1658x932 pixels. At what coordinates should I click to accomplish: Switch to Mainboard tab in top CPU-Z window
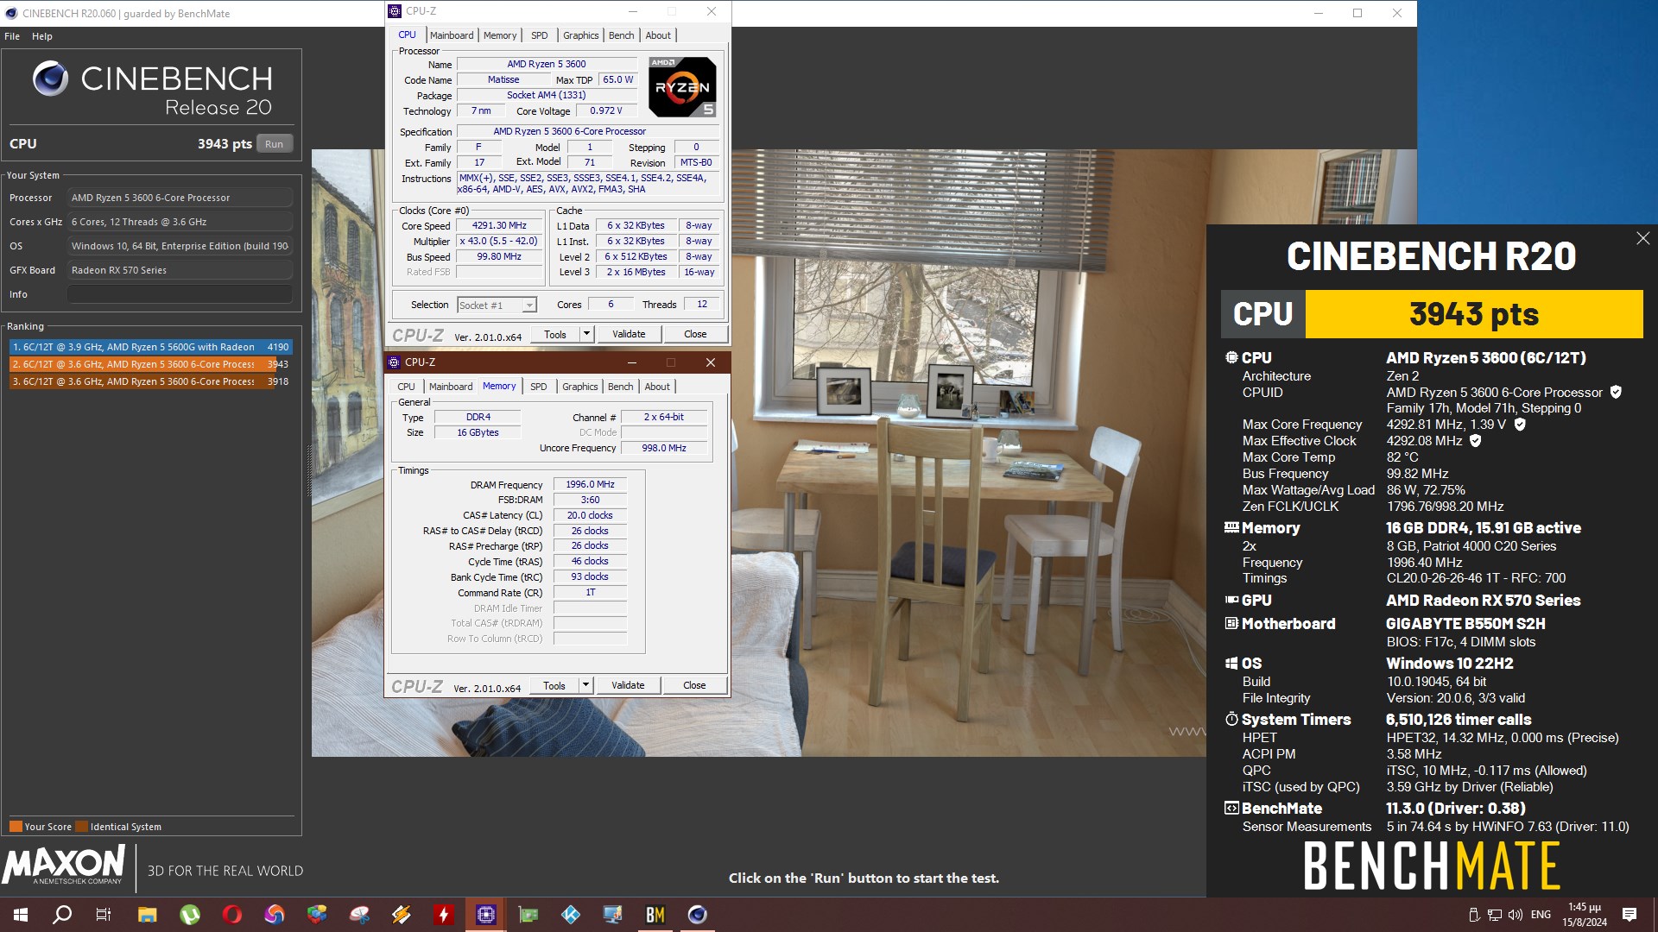452,35
